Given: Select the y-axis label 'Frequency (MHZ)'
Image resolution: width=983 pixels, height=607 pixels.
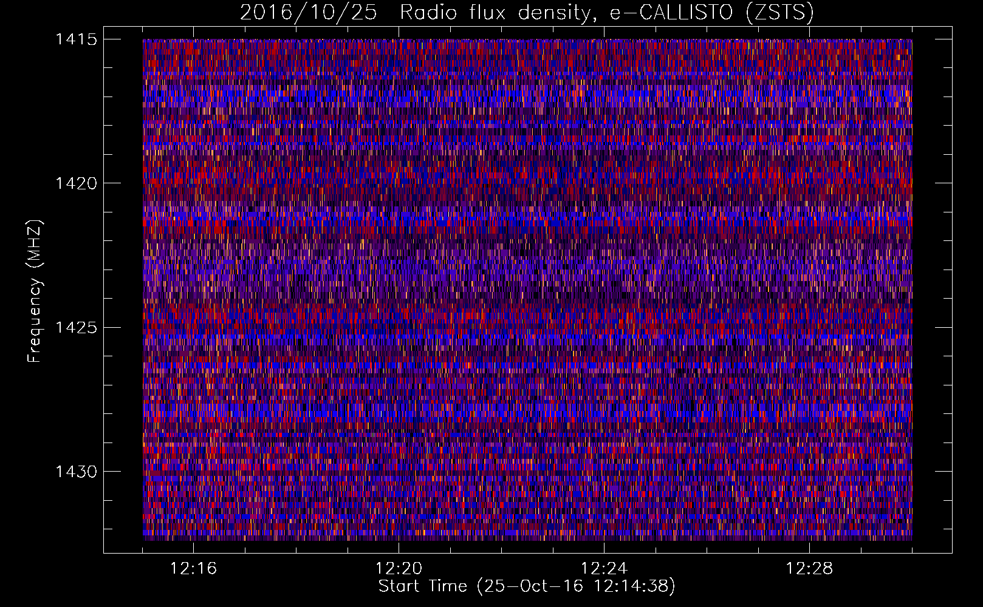Looking at the screenshot, I should pos(35,291).
